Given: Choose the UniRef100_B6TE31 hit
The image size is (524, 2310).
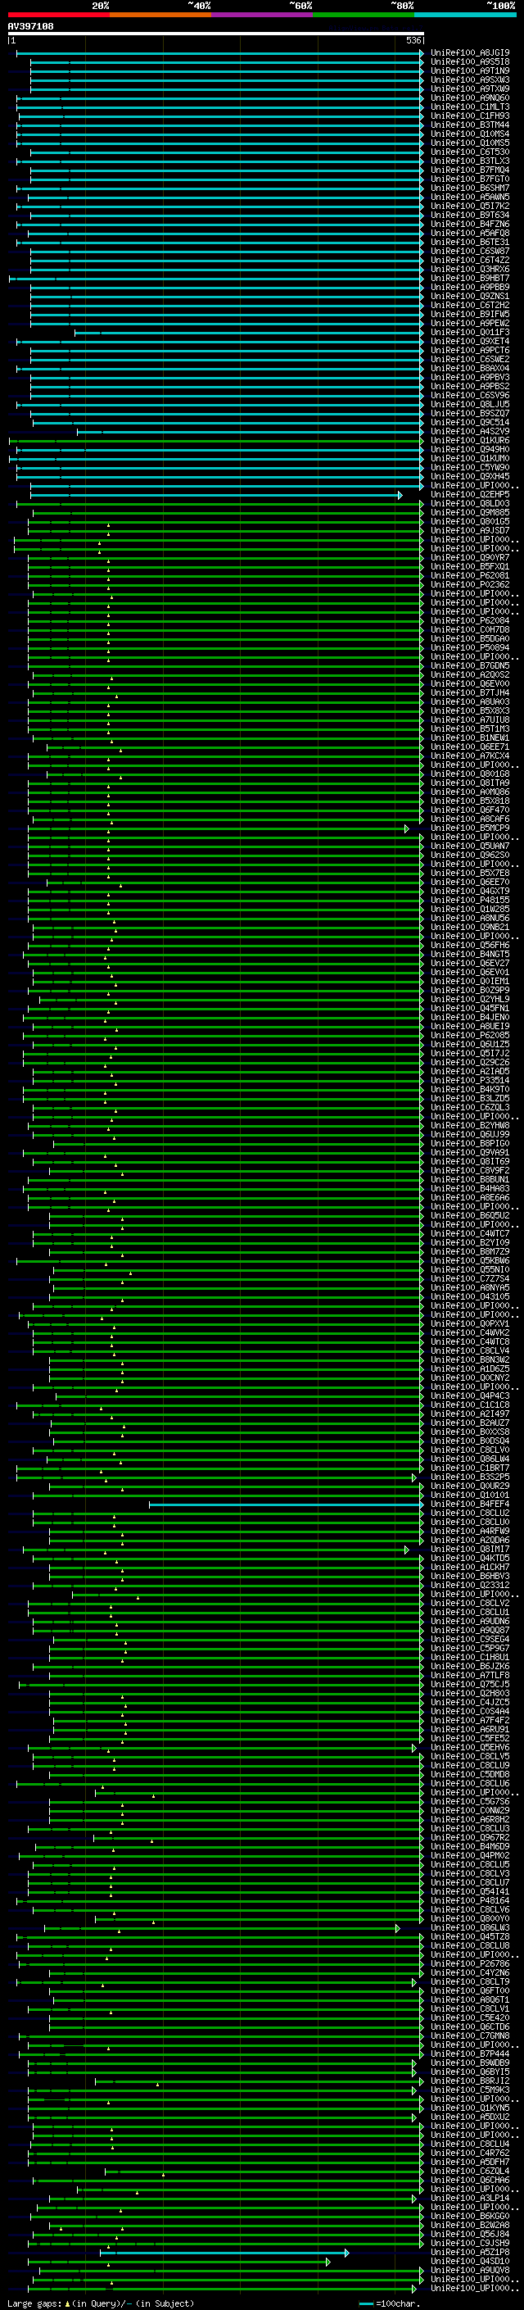Looking at the screenshot, I should [x=470, y=242].
